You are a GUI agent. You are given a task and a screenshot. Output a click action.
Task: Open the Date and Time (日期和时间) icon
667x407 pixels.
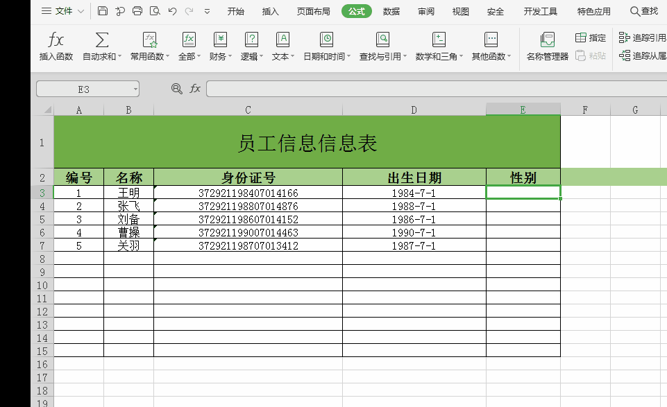click(327, 40)
